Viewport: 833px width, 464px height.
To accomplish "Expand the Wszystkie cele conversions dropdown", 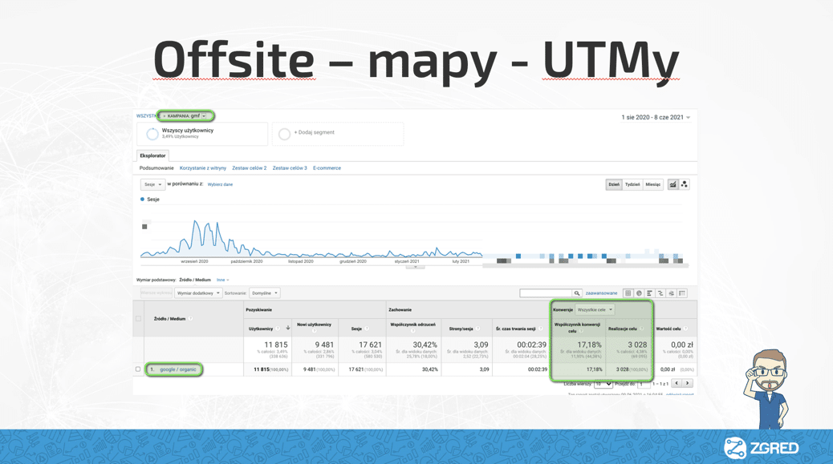I will click(595, 309).
